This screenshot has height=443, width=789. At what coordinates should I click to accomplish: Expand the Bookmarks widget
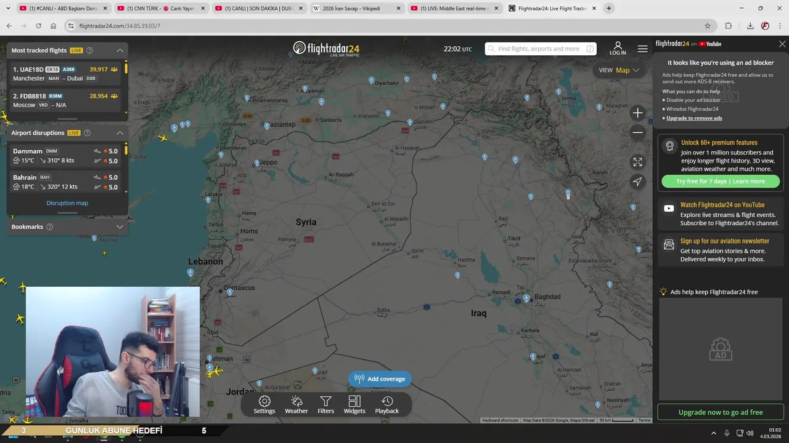point(120,227)
